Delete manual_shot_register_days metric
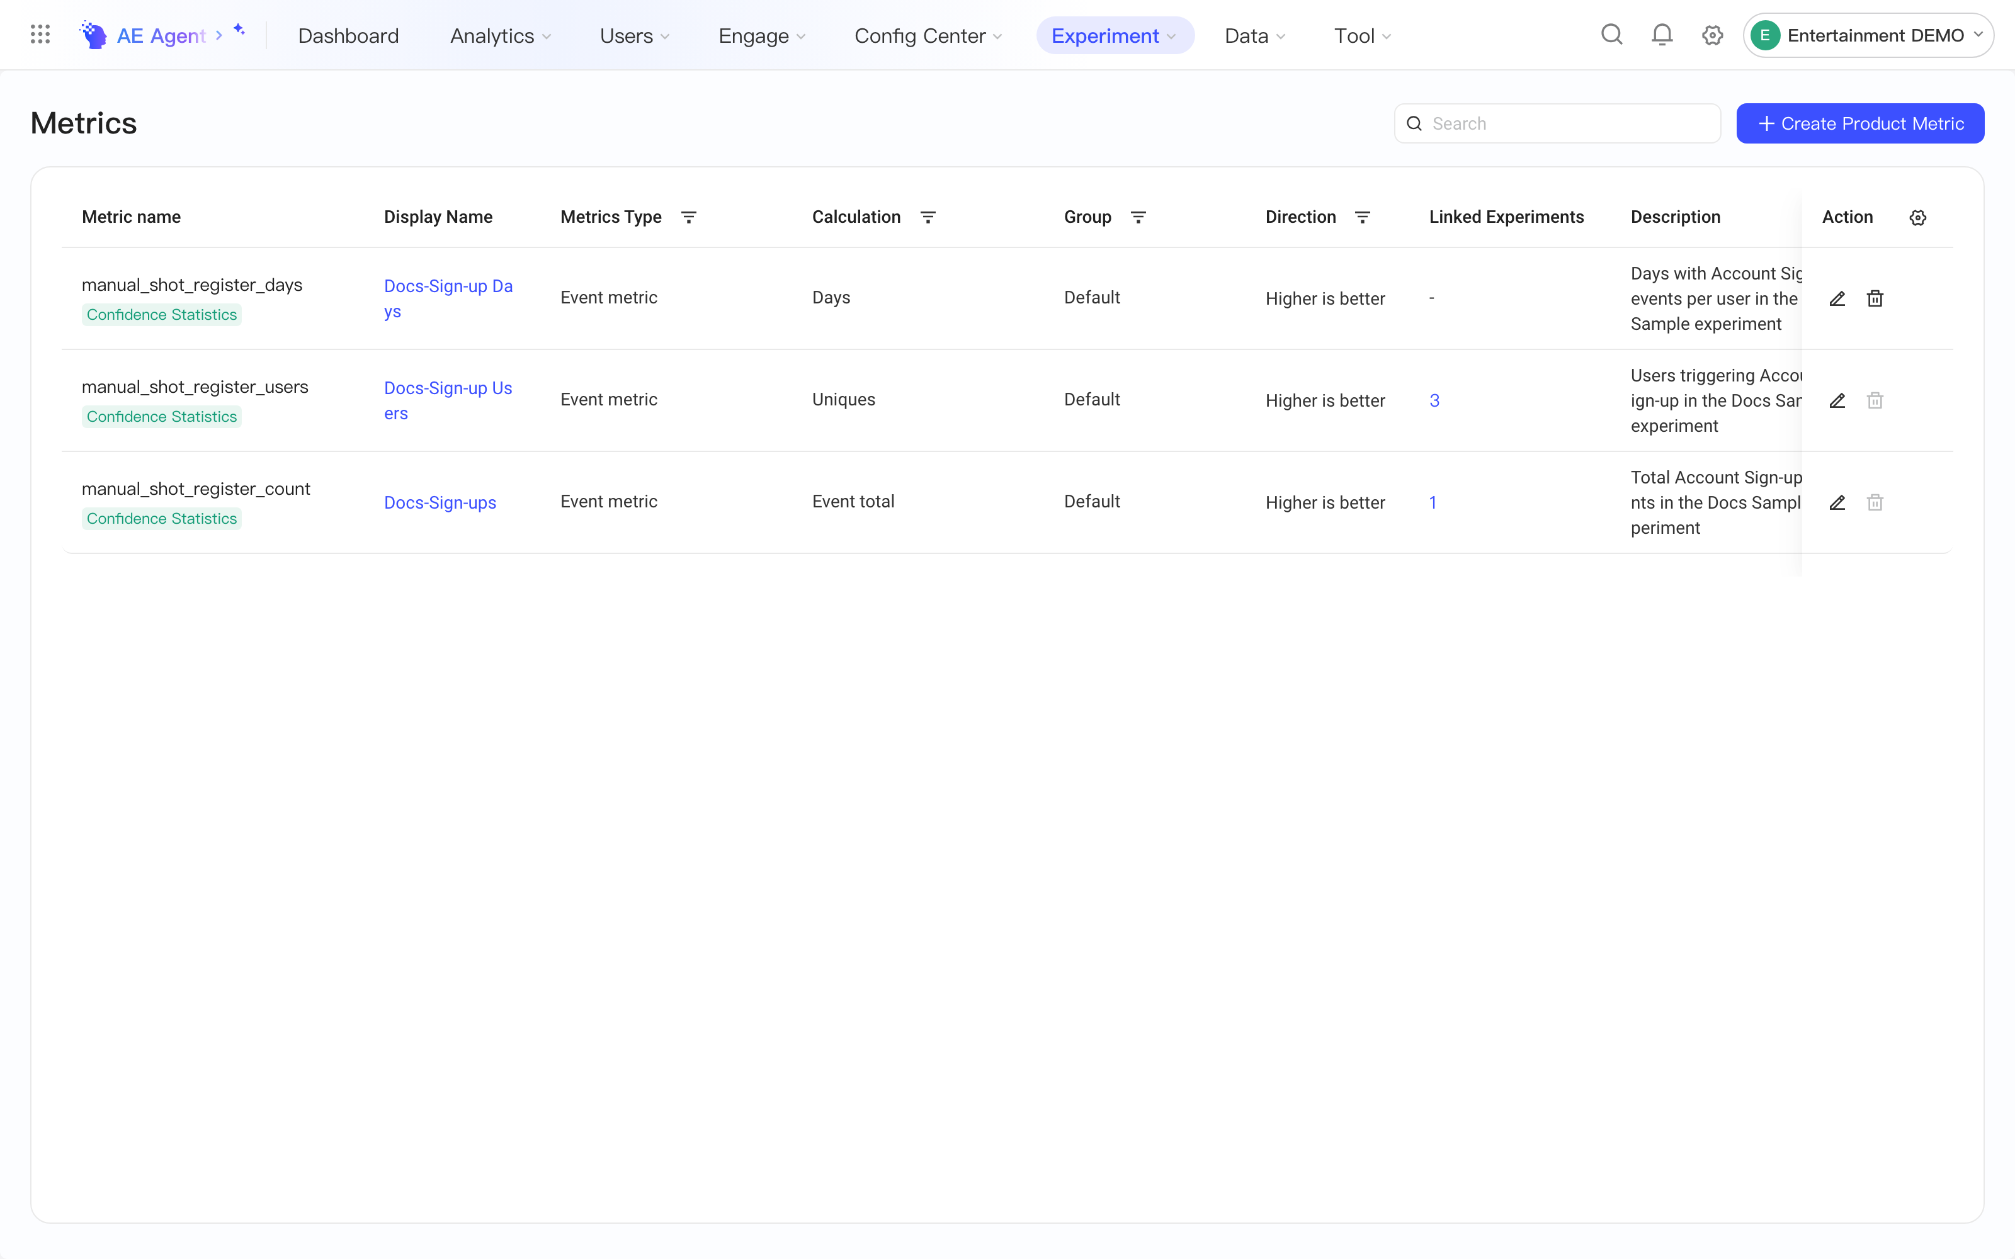This screenshot has height=1259, width=2015. click(1875, 299)
